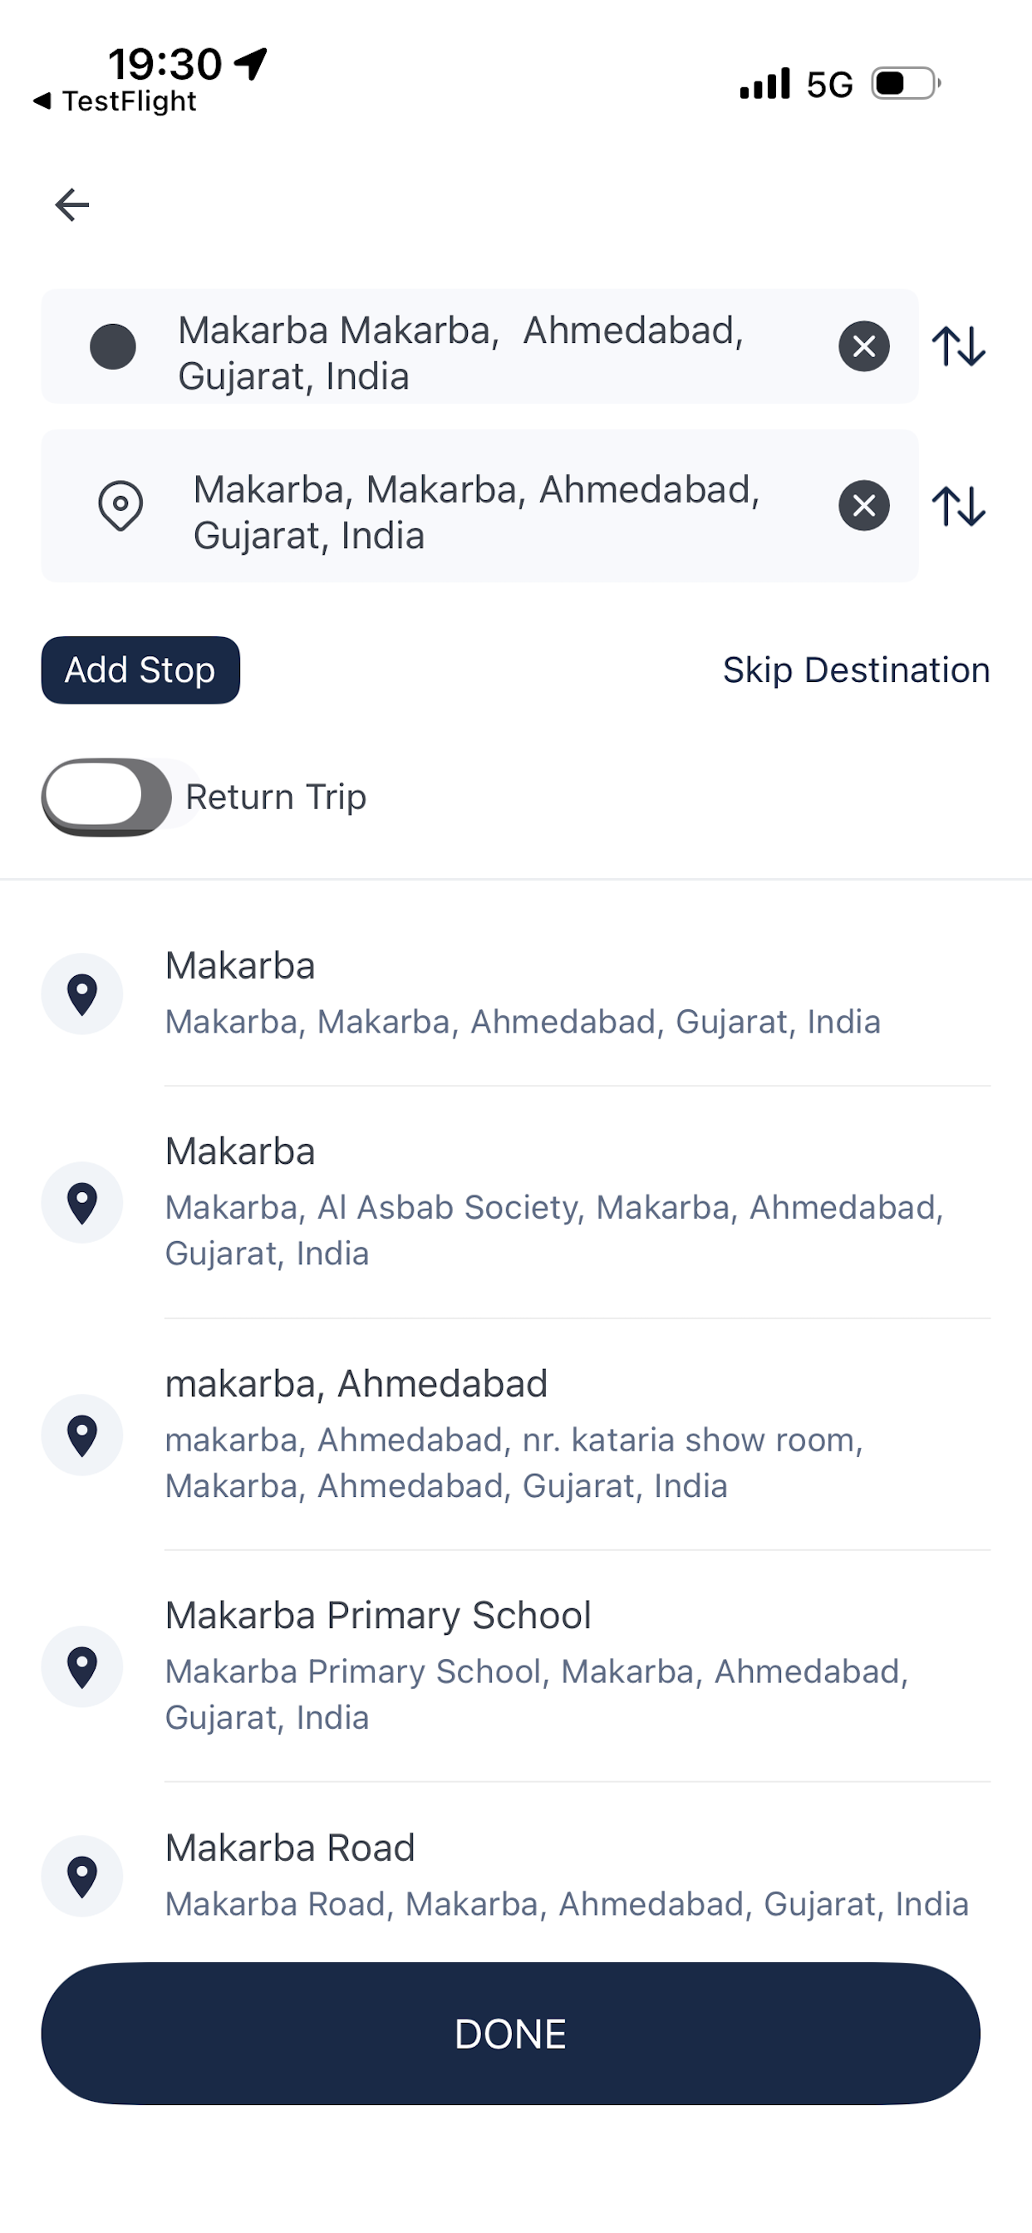Viewport: 1032px width, 2233px height.
Task: Tap the DONE button
Action: [511, 2034]
